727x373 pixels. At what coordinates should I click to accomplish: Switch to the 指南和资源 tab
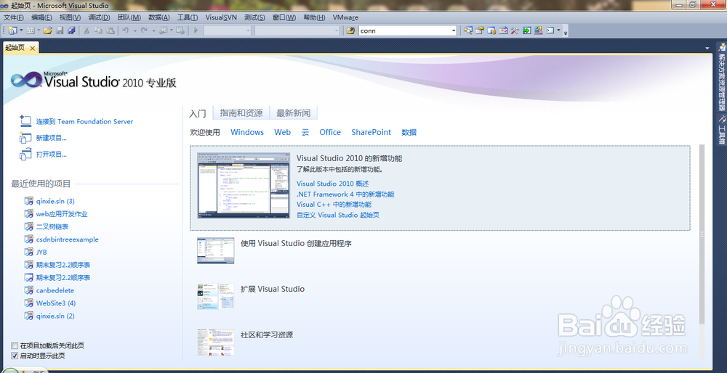[x=241, y=113]
